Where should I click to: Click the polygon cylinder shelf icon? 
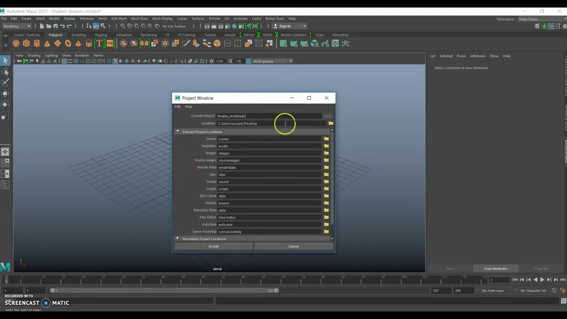[37, 43]
